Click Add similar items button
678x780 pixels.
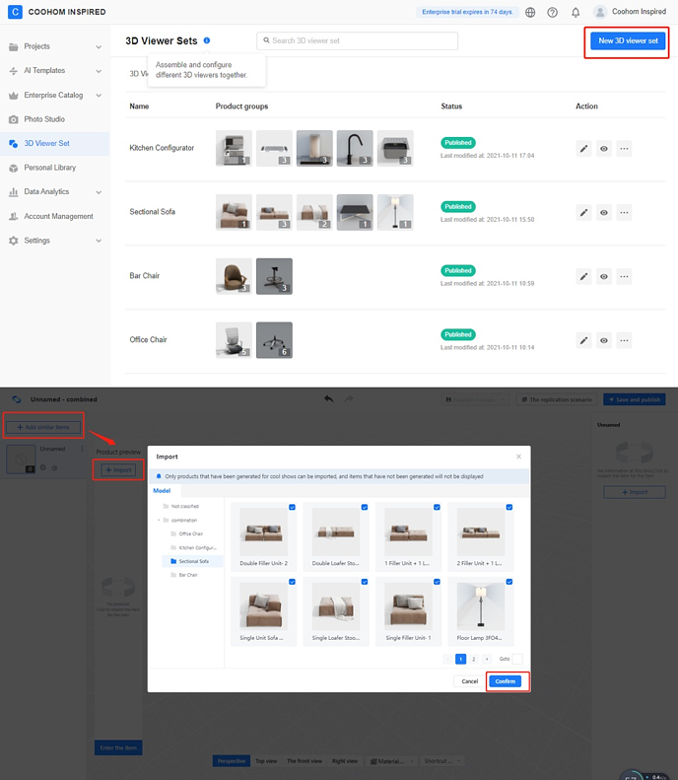pyautogui.click(x=43, y=427)
